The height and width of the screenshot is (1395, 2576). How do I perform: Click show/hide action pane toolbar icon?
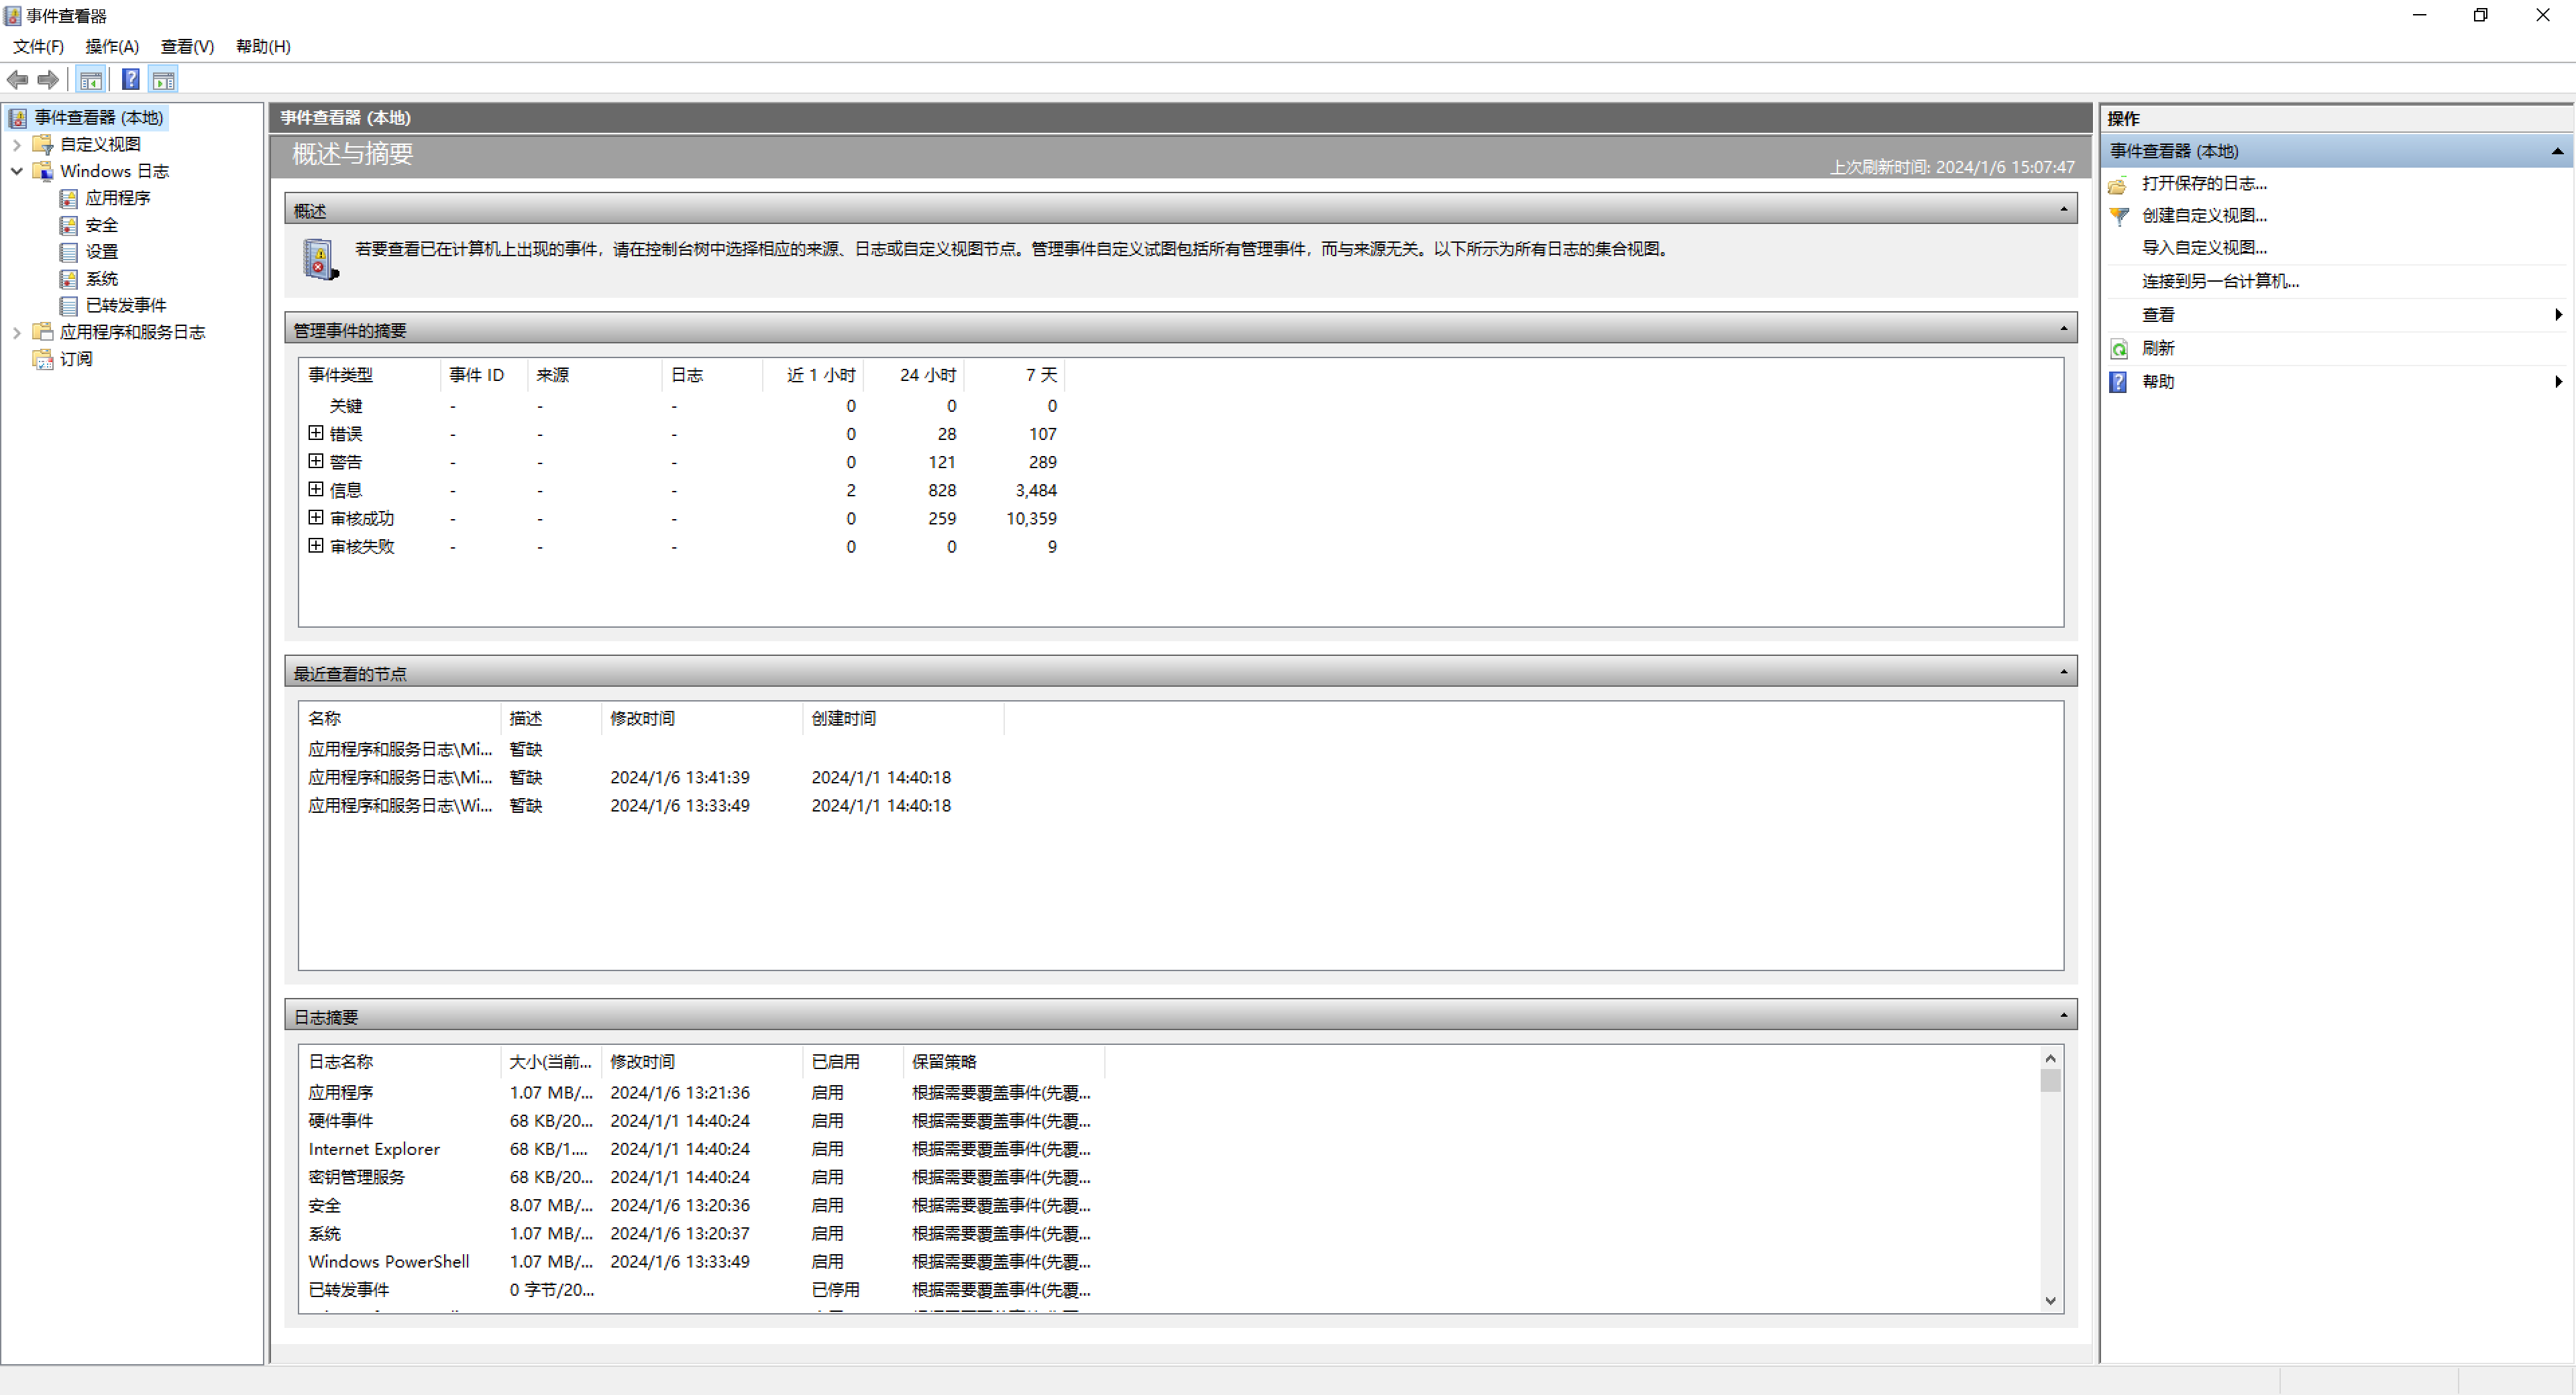pyautogui.click(x=164, y=80)
